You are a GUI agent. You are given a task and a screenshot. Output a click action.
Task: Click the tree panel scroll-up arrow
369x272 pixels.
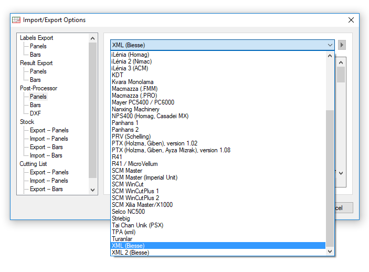[93, 38]
